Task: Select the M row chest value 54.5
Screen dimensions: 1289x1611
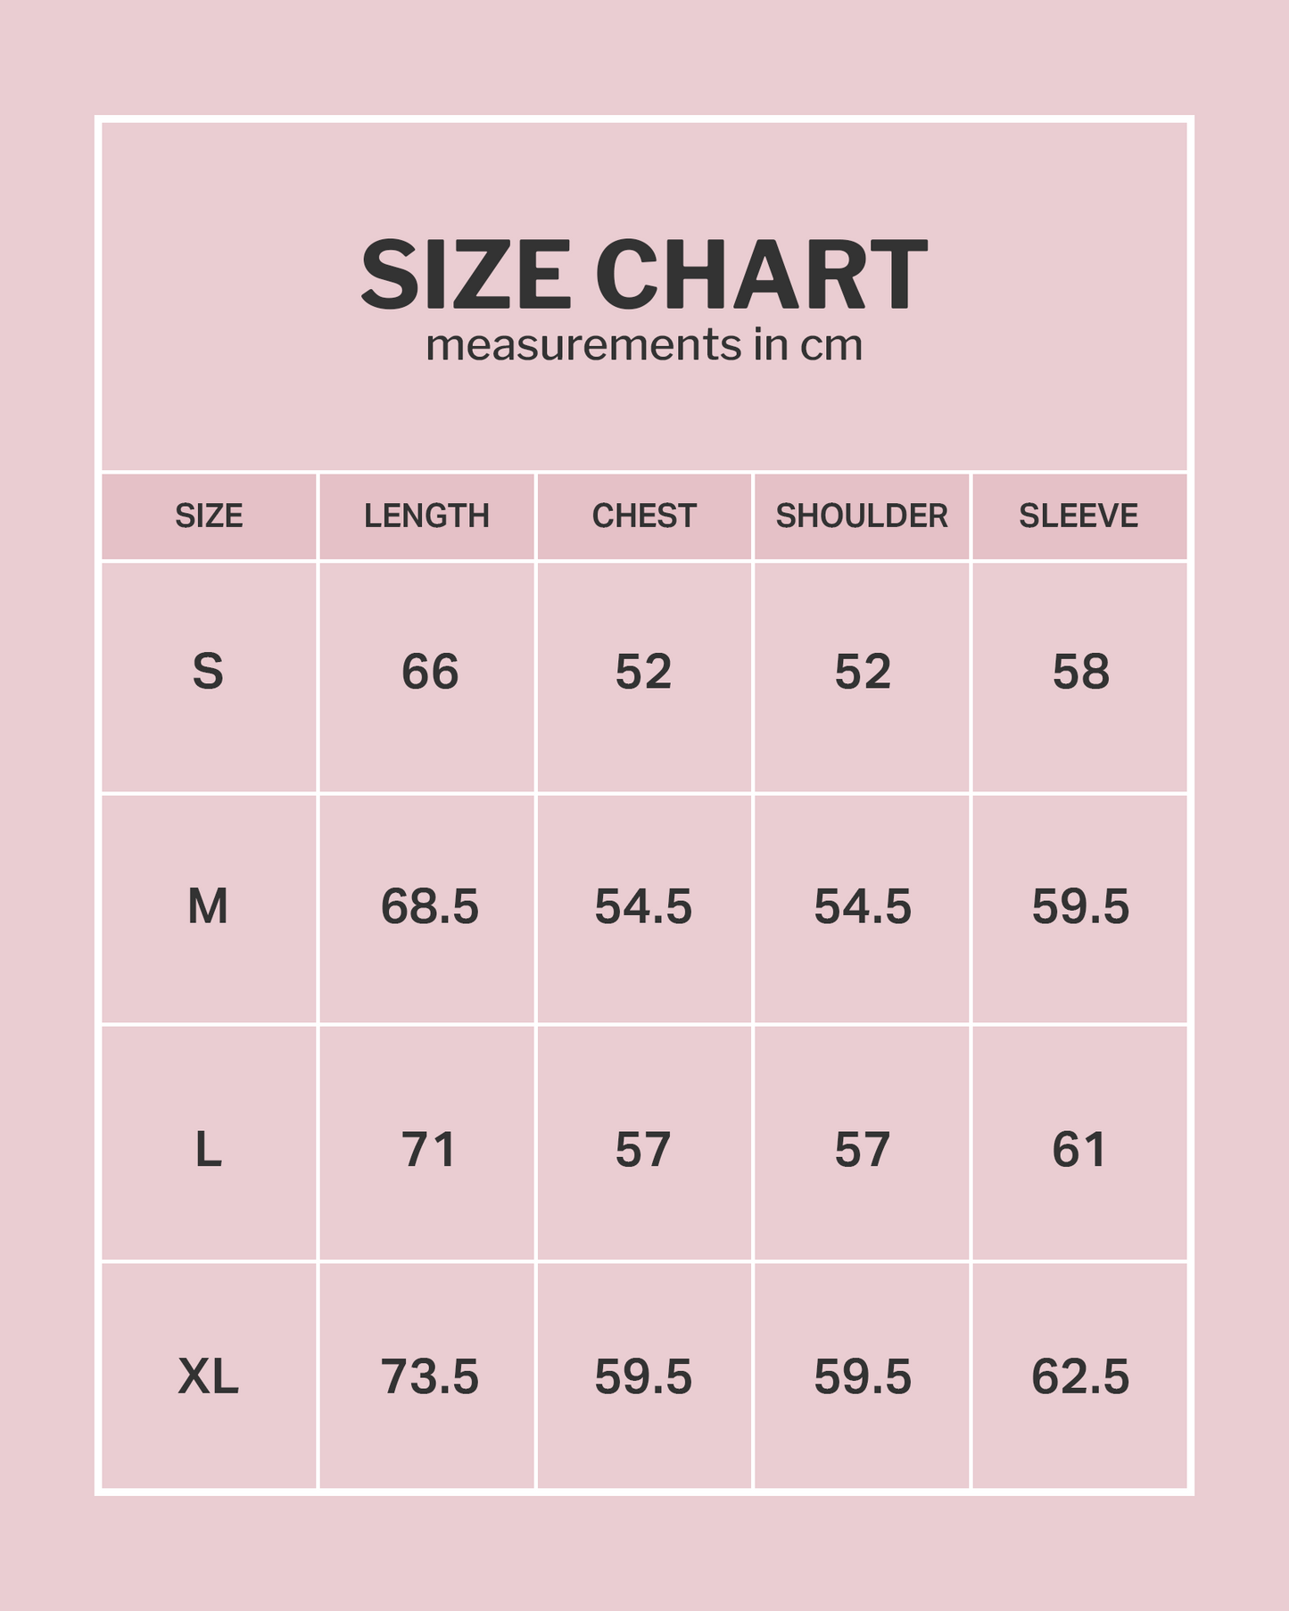Action: (x=643, y=907)
